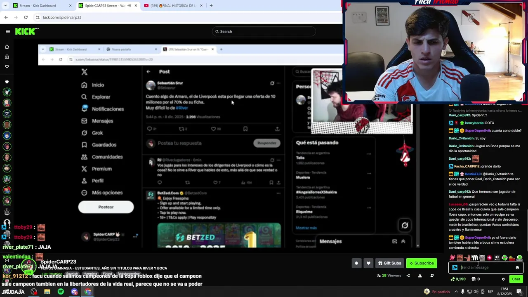Screen dimensions: 528x297
Task: Click the Gift Subs button
Action: [389, 263]
